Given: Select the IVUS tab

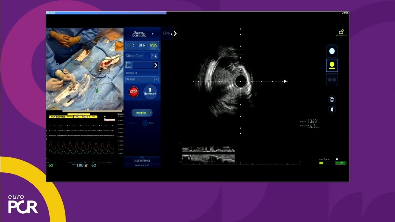Looking at the screenshot, I should pos(153,45).
